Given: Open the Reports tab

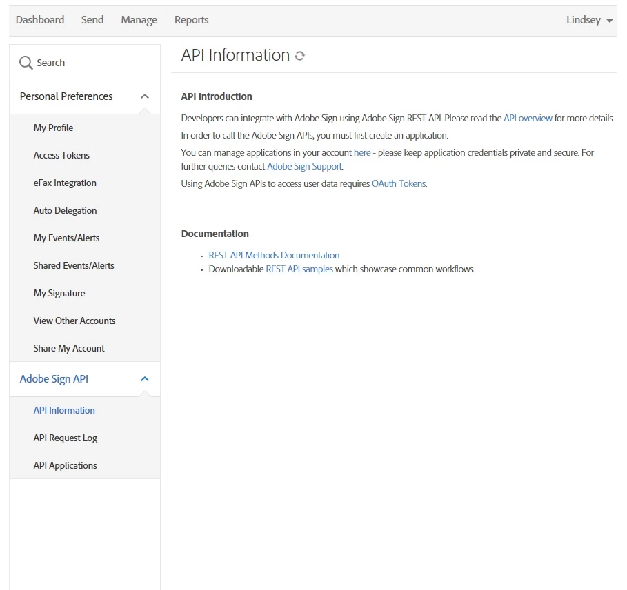Looking at the screenshot, I should click(x=192, y=20).
